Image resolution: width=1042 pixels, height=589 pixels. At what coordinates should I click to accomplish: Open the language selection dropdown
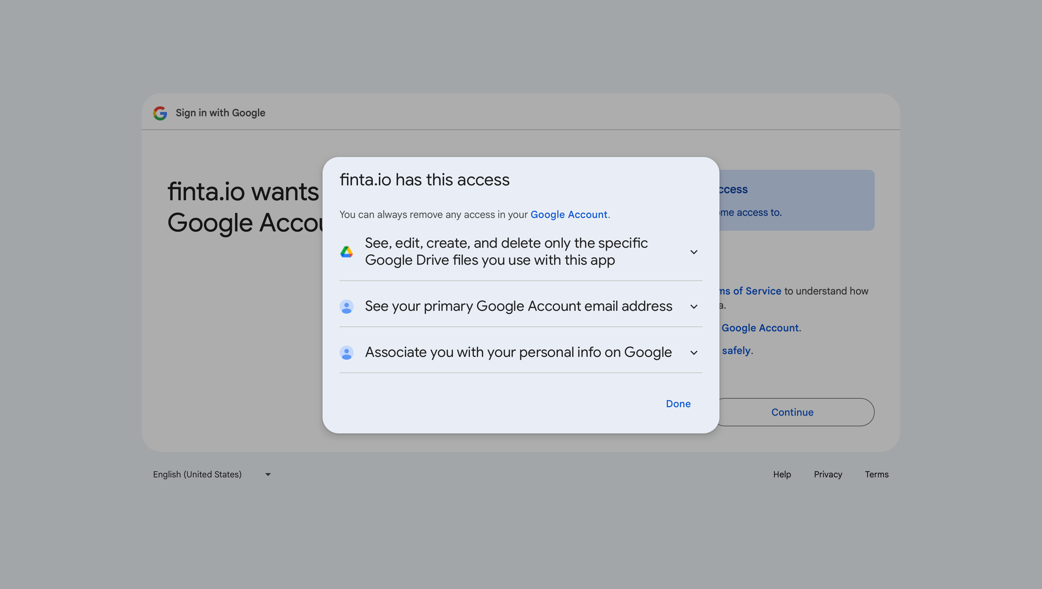click(x=268, y=474)
